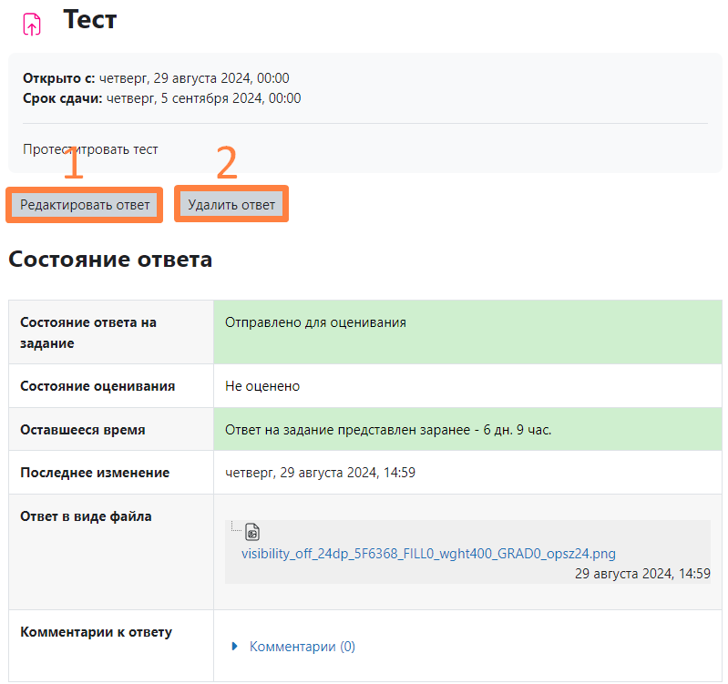The width and height of the screenshot is (728, 684).
Task: Open the visibility_off PNG file link
Action: click(428, 553)
